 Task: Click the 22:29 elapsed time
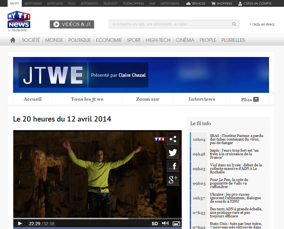(35, 224)
